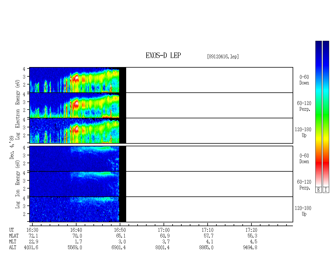The width and height of the screenshot is (330, 255).
Task: Click the MLAT value 60.9
Action: coord(165,236)
